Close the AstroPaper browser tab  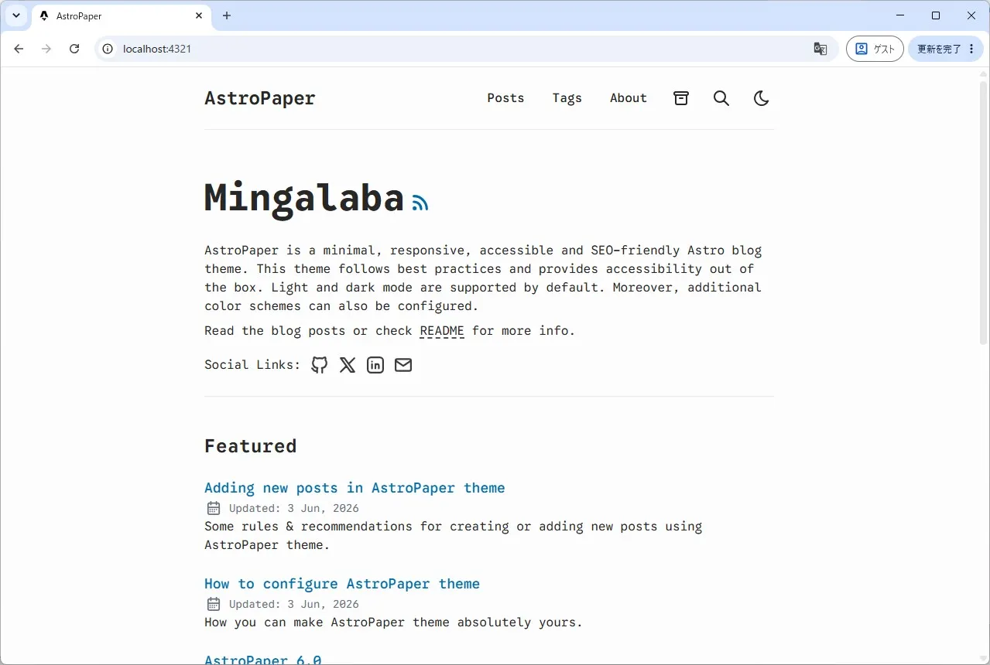(199, 15)
